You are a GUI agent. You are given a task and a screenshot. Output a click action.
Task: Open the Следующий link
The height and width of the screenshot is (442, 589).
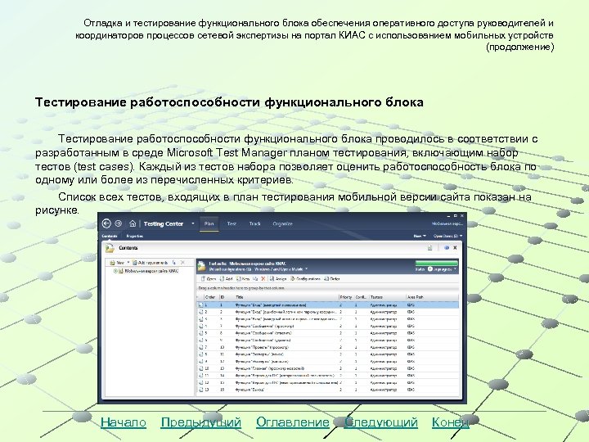381,422
